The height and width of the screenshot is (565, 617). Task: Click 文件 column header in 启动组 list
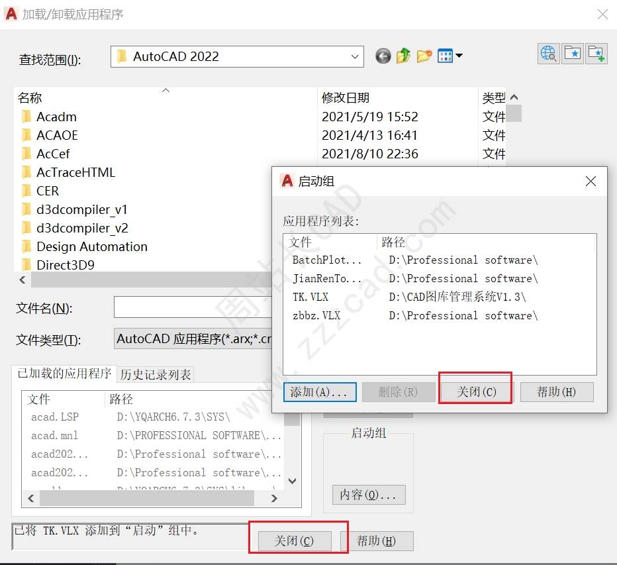click(x=300, y=242)
